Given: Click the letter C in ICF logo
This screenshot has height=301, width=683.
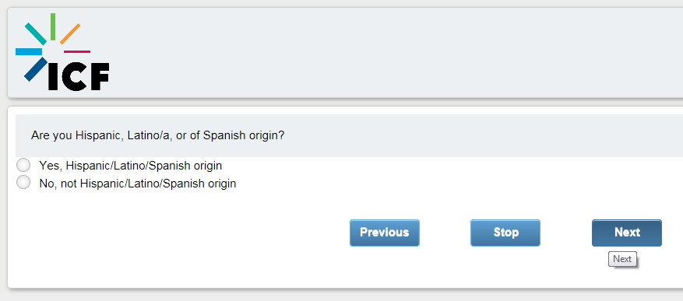Looking at the screenshot, I should pyautogui.click(x=72, y=76).
